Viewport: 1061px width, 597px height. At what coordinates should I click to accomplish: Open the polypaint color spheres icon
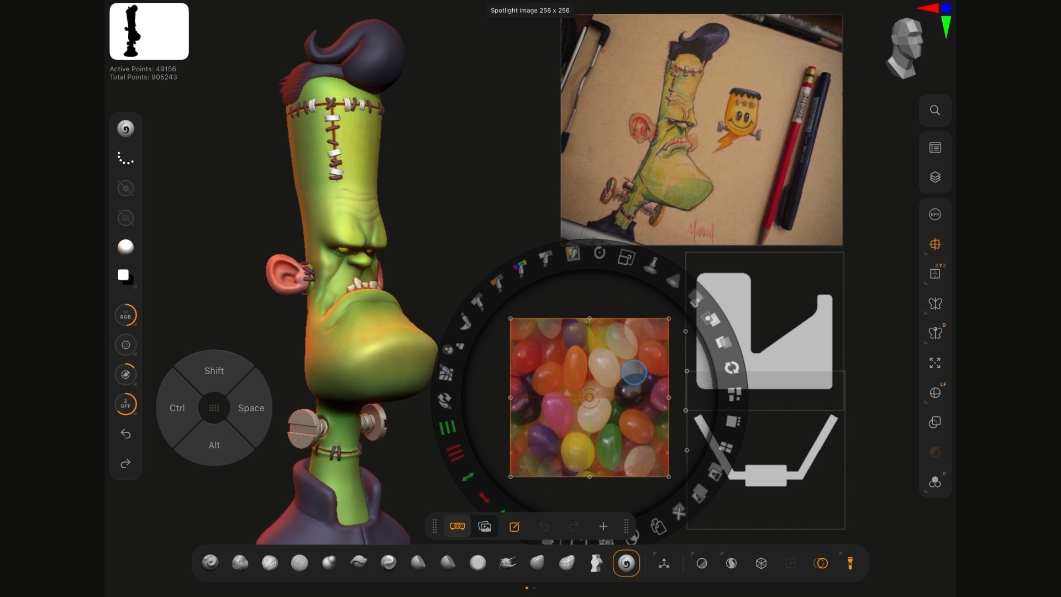[935, 482]
